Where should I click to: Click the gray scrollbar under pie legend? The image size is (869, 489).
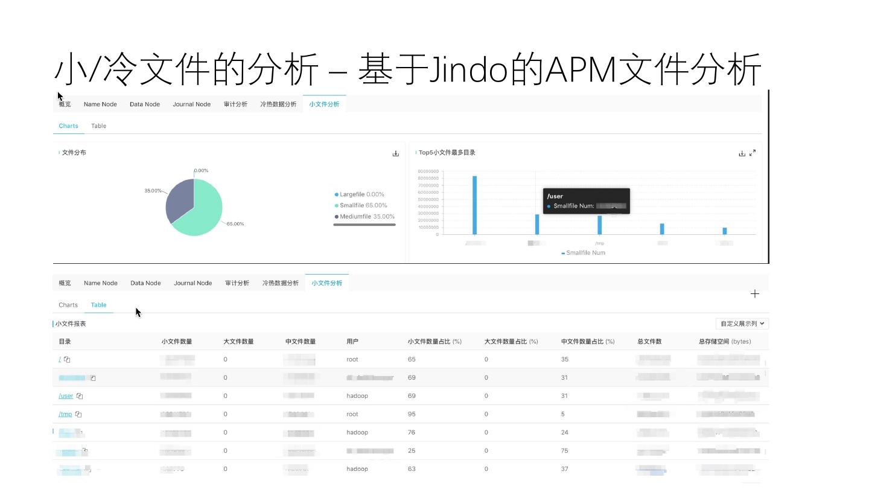(x=364, y=225)
